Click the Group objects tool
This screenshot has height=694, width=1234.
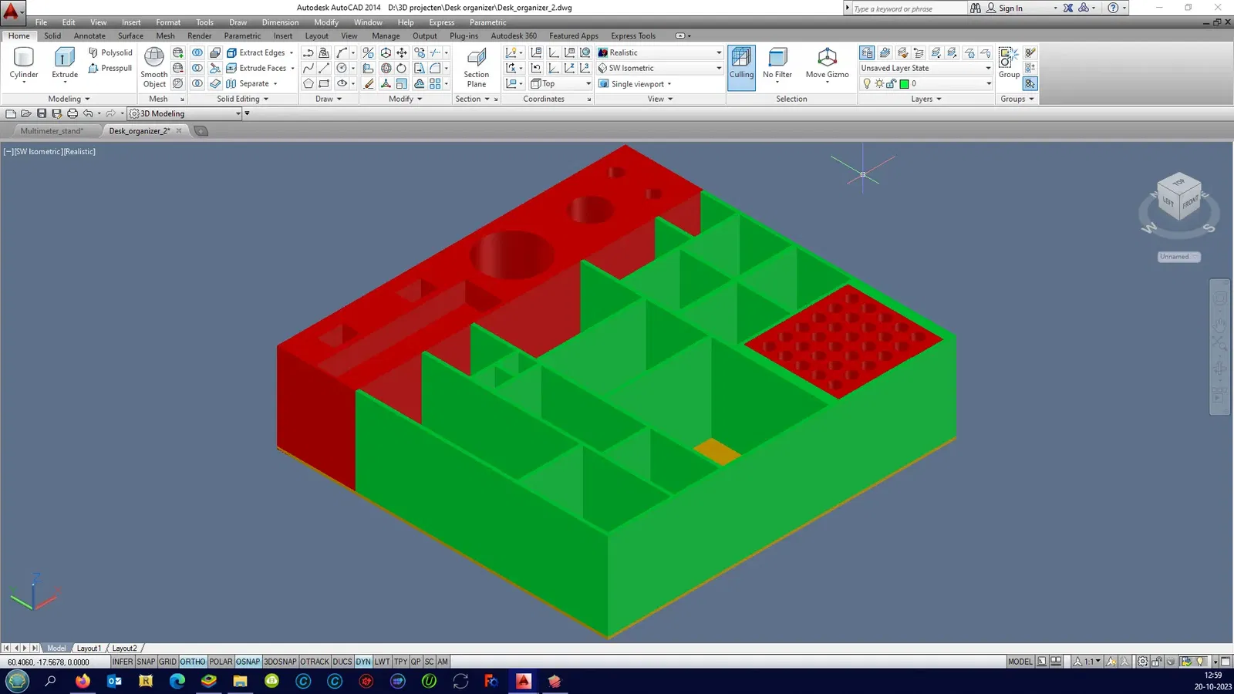tap(1009, 63)
